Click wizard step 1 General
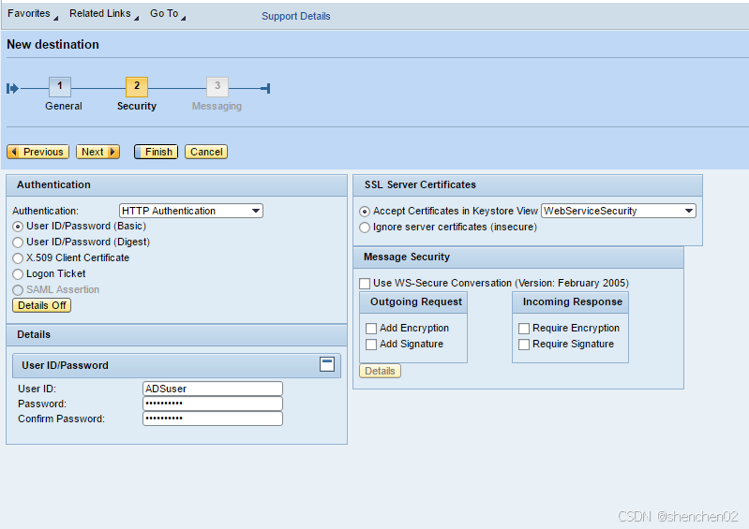The height and width of the screenshot is (529, 749). pos(60,87)
